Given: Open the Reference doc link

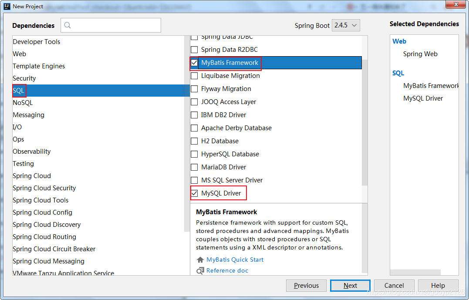Looking at the screenshot, I should coord(227,271).
